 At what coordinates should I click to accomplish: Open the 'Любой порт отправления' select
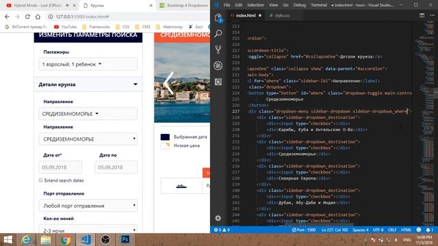click(x=88, y=206)
